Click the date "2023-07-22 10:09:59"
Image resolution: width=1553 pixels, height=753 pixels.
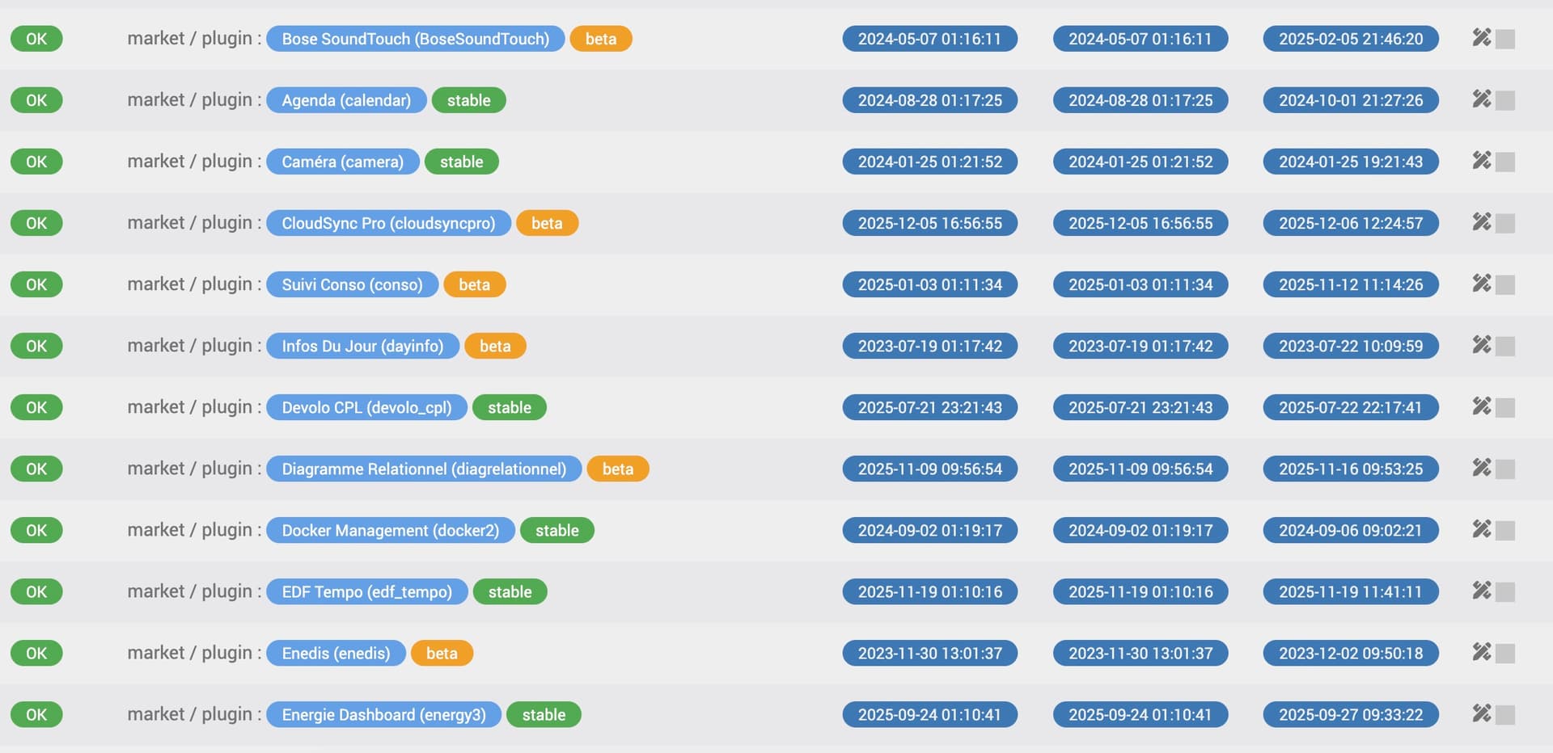[x=1351, y=346]
